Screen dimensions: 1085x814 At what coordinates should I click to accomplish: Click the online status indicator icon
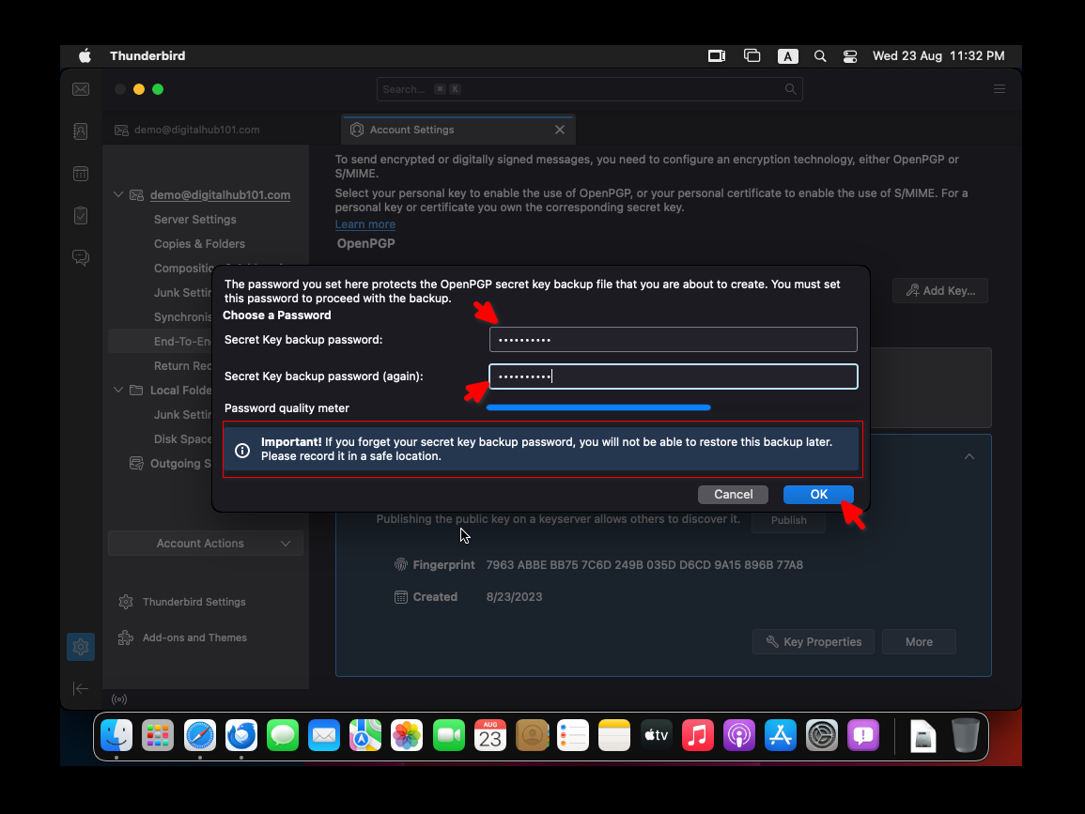pyautogui.click(x=119, y=699)
